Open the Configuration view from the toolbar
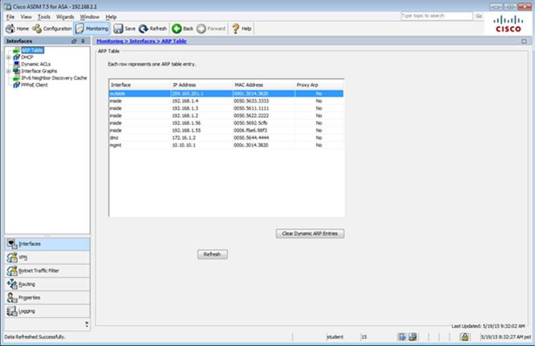Viewport: 535px width, 346px height. coord(38,29)
